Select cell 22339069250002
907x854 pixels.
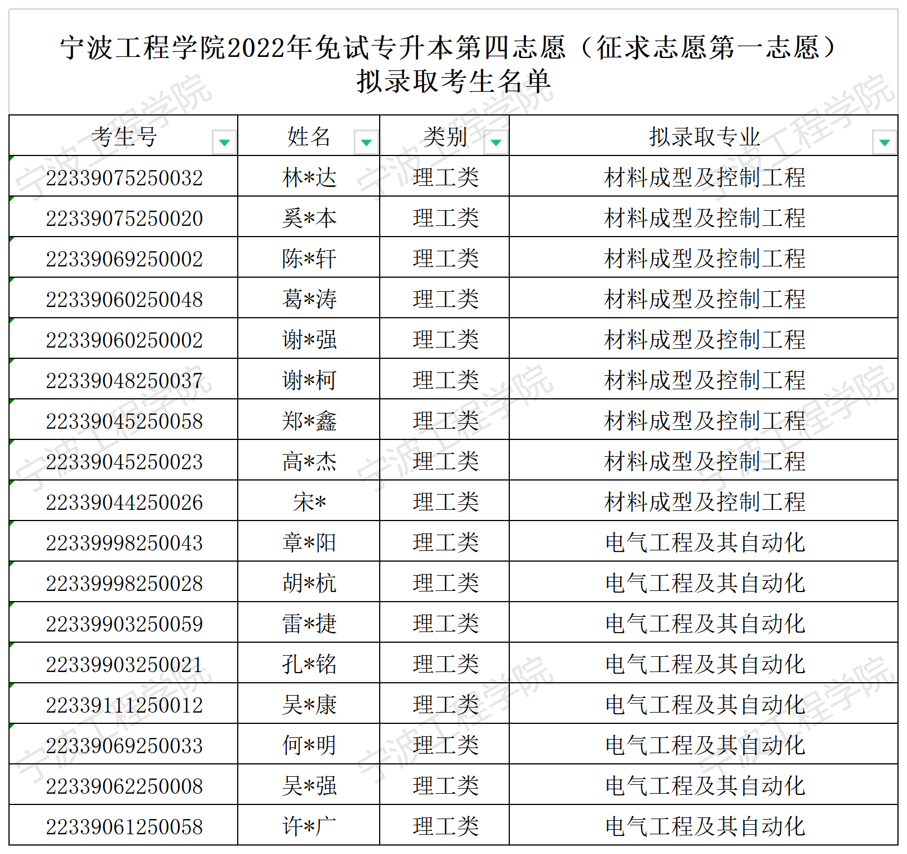123,257
